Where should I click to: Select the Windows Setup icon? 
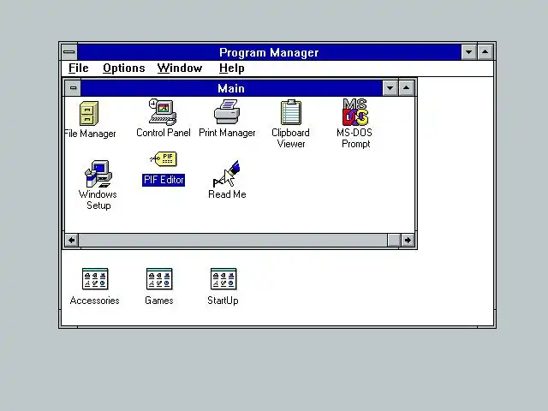point(98,174)
